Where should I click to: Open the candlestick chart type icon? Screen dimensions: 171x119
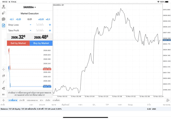click(x=3, y=76)
